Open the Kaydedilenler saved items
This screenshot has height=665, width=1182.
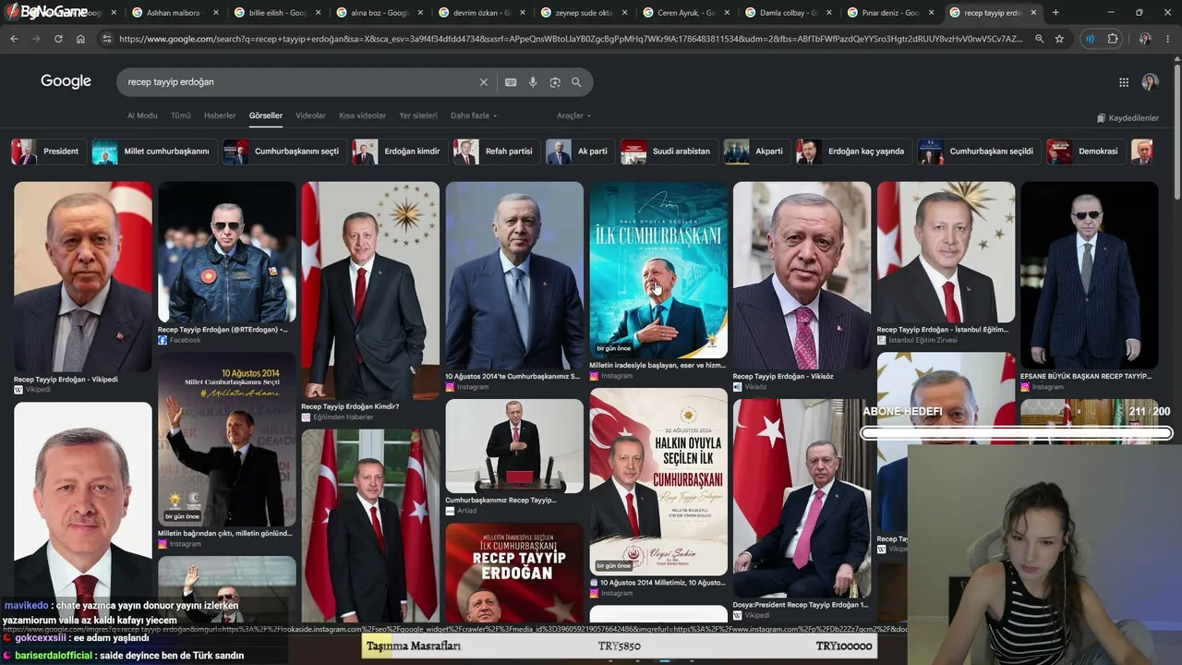point(1128,118)
